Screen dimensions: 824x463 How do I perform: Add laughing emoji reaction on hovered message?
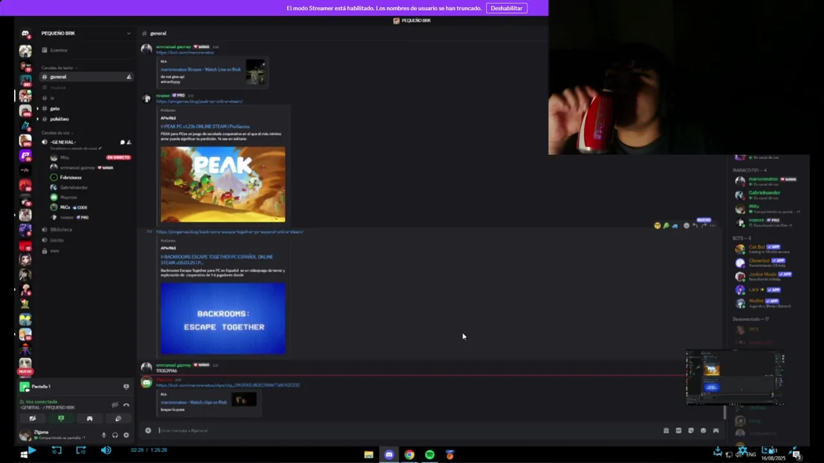657,226
